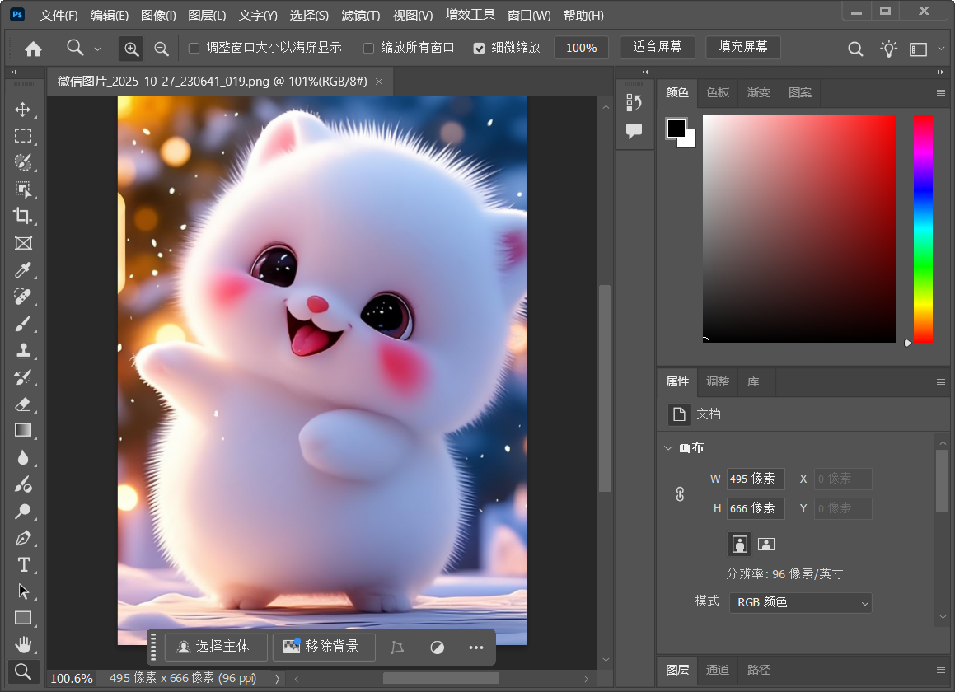Select the Move tool

[23, 110]
